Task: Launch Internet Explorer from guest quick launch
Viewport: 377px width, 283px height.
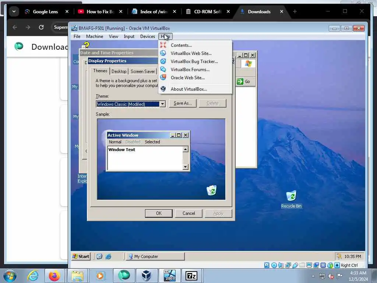Action: pyautogui.click(x=109, y=256)
